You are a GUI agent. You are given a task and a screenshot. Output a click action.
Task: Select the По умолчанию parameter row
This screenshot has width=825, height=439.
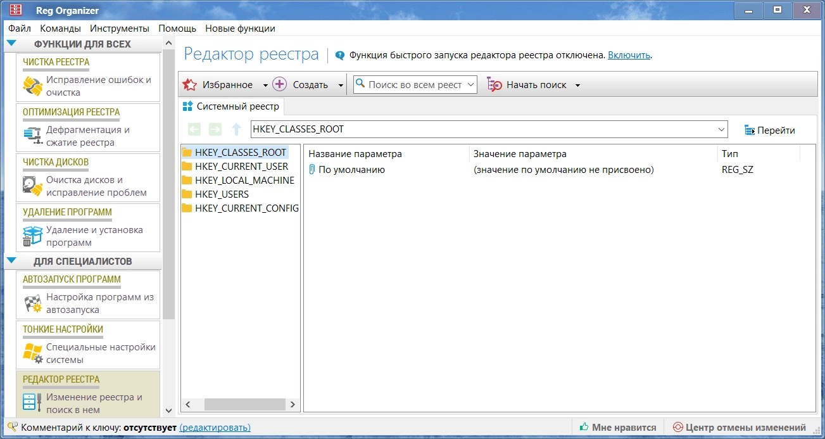[553, 170]
